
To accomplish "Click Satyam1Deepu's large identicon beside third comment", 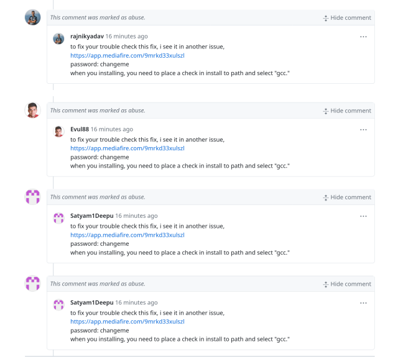I will (x=32, y=197).
